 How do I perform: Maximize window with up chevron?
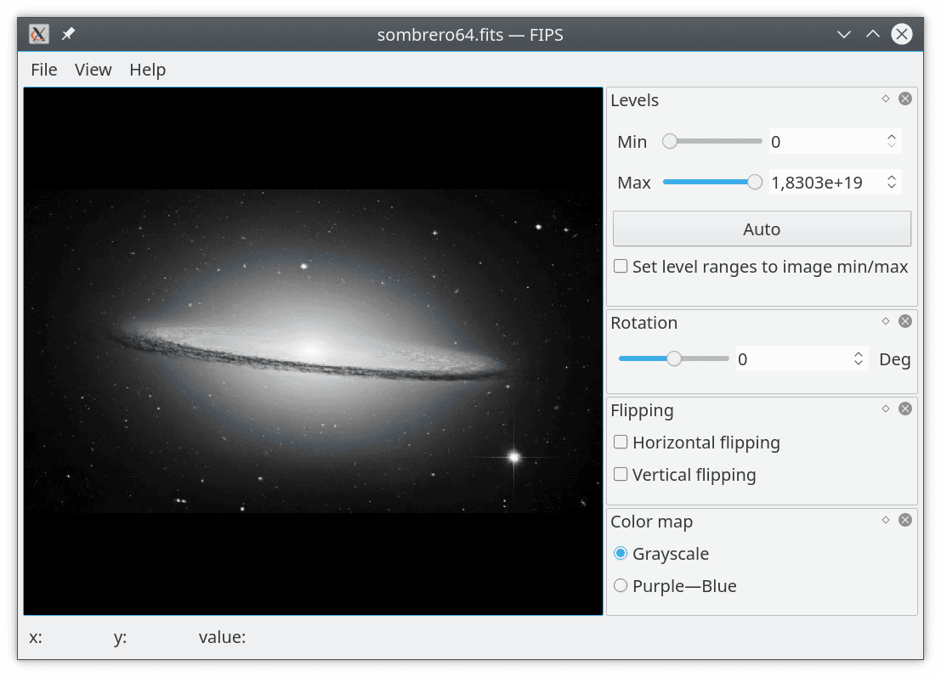(873, 34)
